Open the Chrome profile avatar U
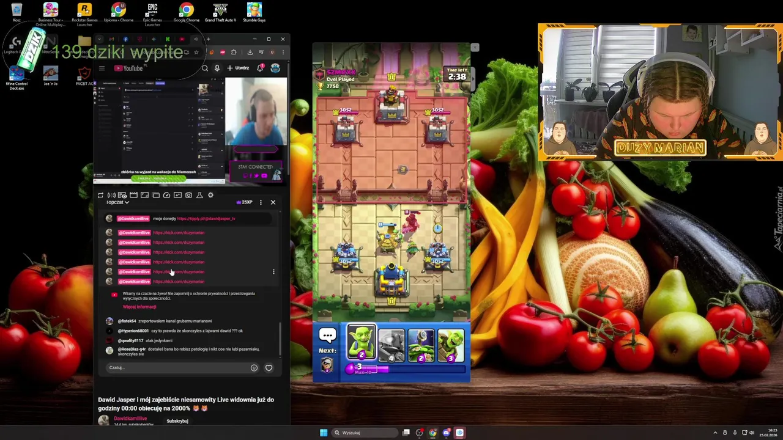 [x=272, y=52]
